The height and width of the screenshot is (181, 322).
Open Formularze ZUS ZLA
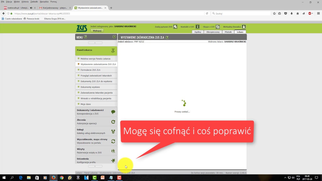pyautogui.click(x=96, y=70)
